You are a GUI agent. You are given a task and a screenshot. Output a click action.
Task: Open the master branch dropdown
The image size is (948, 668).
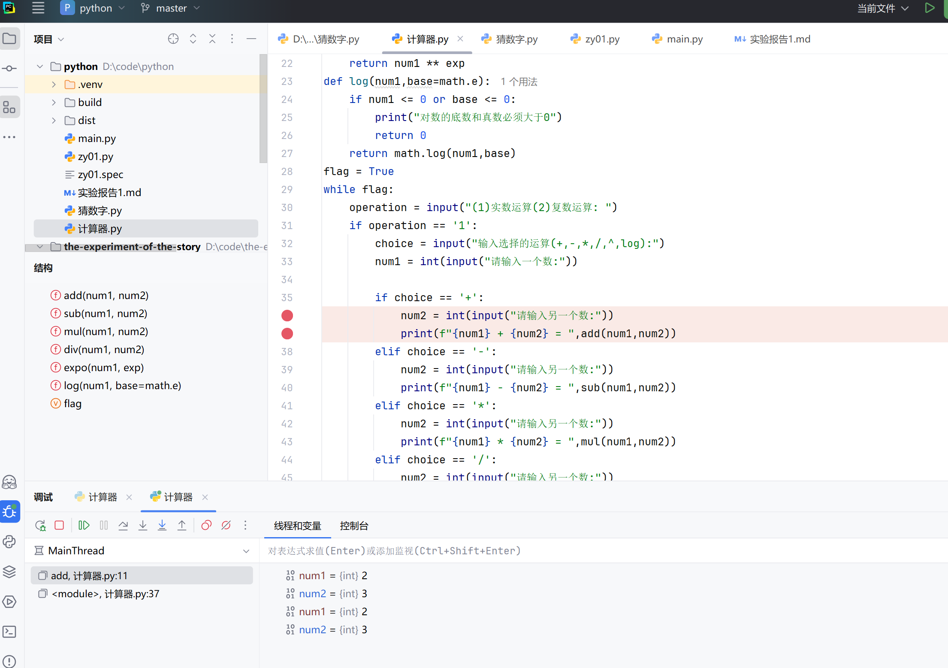(x=171, y=8)
